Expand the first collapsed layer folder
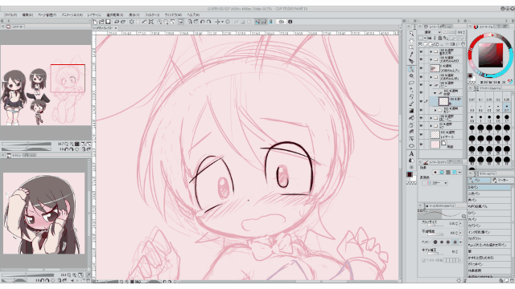The height and width of the screenshot is (289, 515). pos(431,51)
